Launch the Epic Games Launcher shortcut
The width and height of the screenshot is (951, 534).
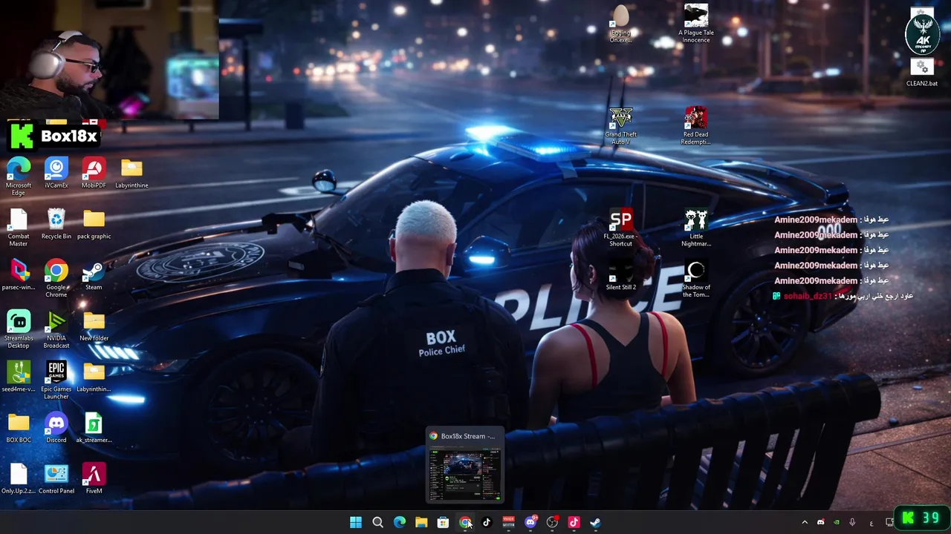point(56,380)
